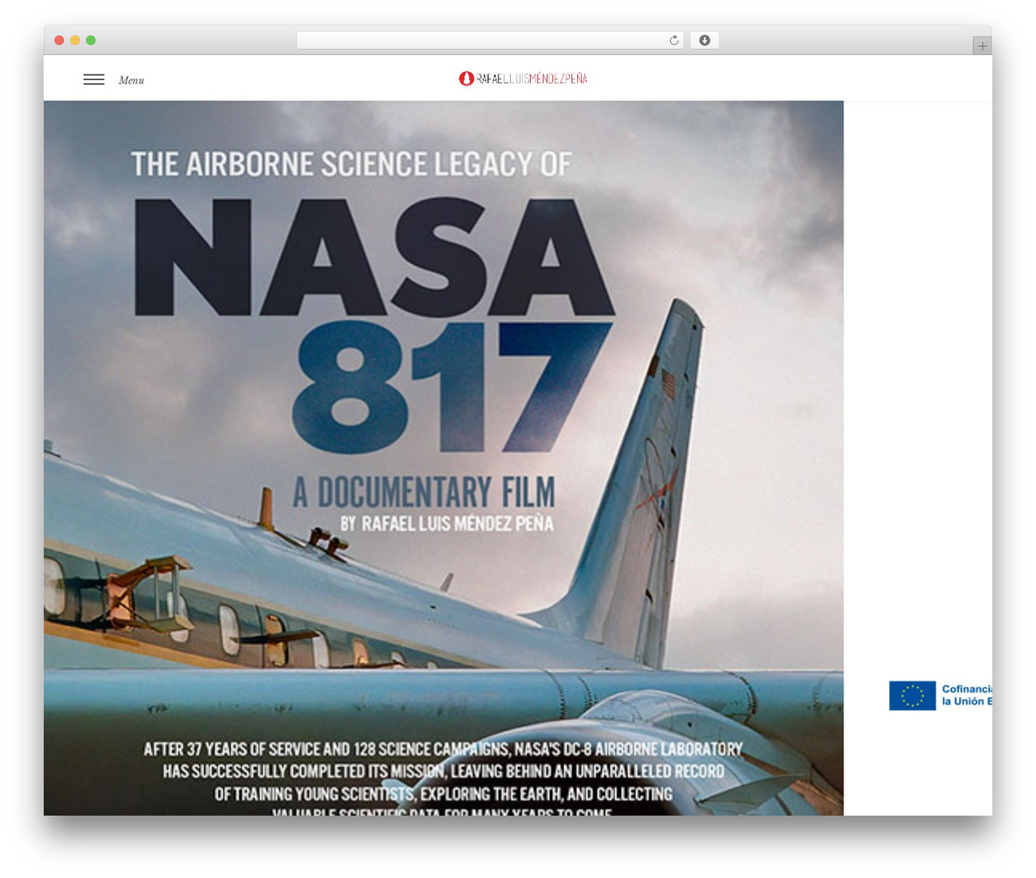Click the NASA 817 documentary poster image
1036x878 pixels.
(444, 458)
